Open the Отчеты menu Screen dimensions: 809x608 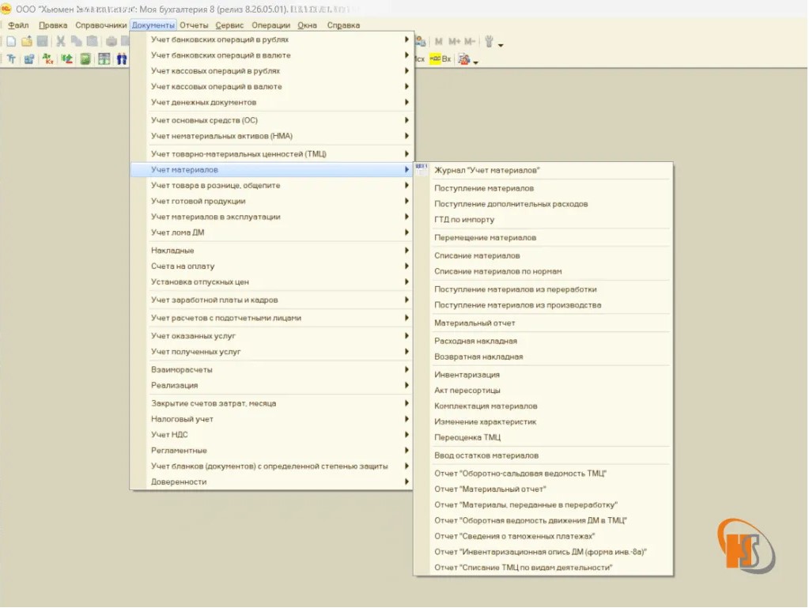tap(194, 25)
